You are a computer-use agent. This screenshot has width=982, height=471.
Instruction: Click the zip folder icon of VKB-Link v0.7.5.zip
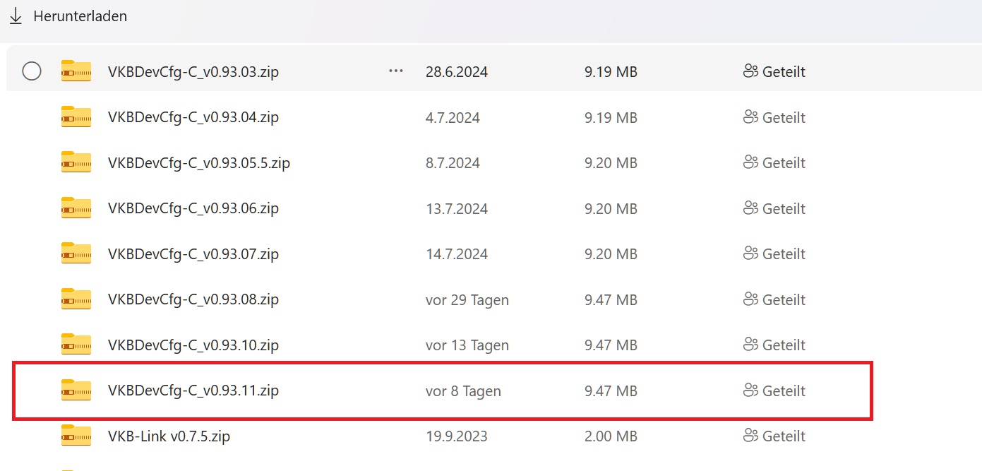pos(76,436)
